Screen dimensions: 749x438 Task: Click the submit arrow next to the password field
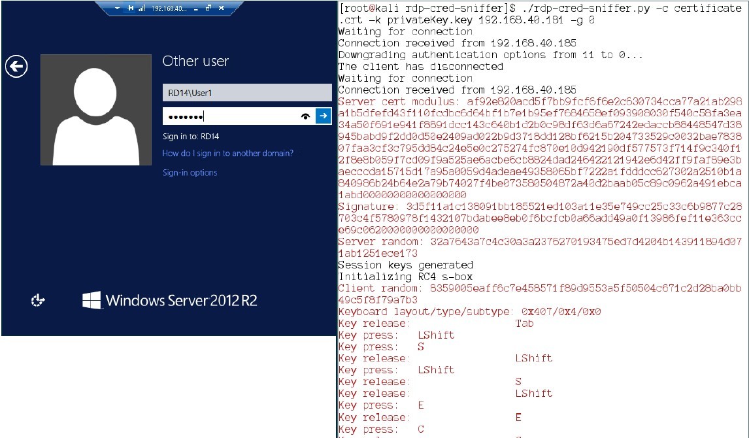click(x=324, y=116)
